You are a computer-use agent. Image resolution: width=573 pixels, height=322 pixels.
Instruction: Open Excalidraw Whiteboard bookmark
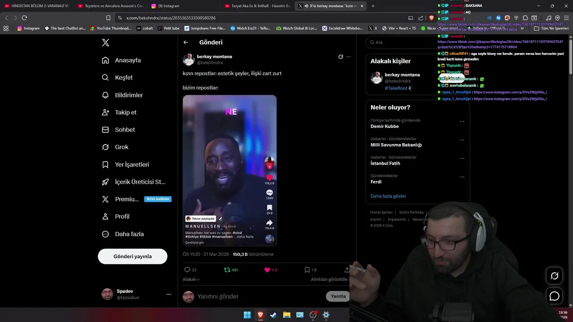342,28
